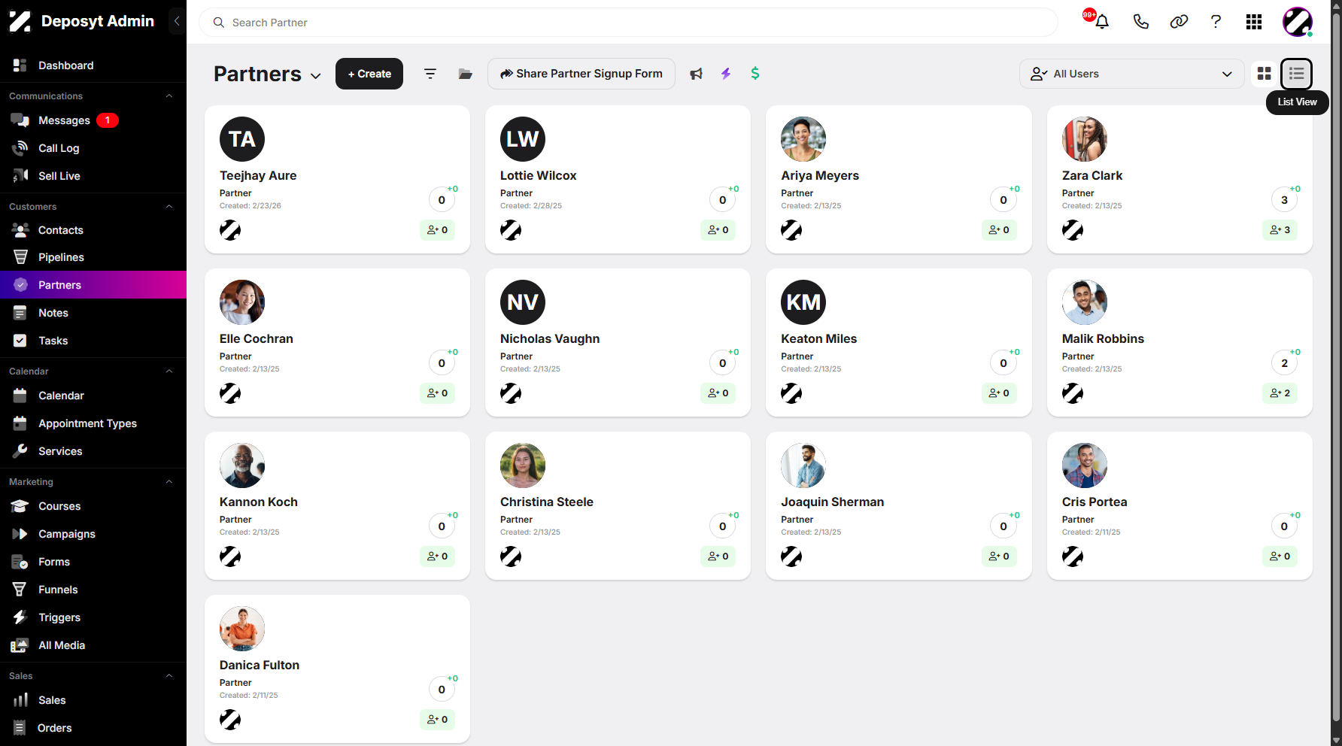Open the All Users dropdown

pyautogui.click(x=1131, y=74)
